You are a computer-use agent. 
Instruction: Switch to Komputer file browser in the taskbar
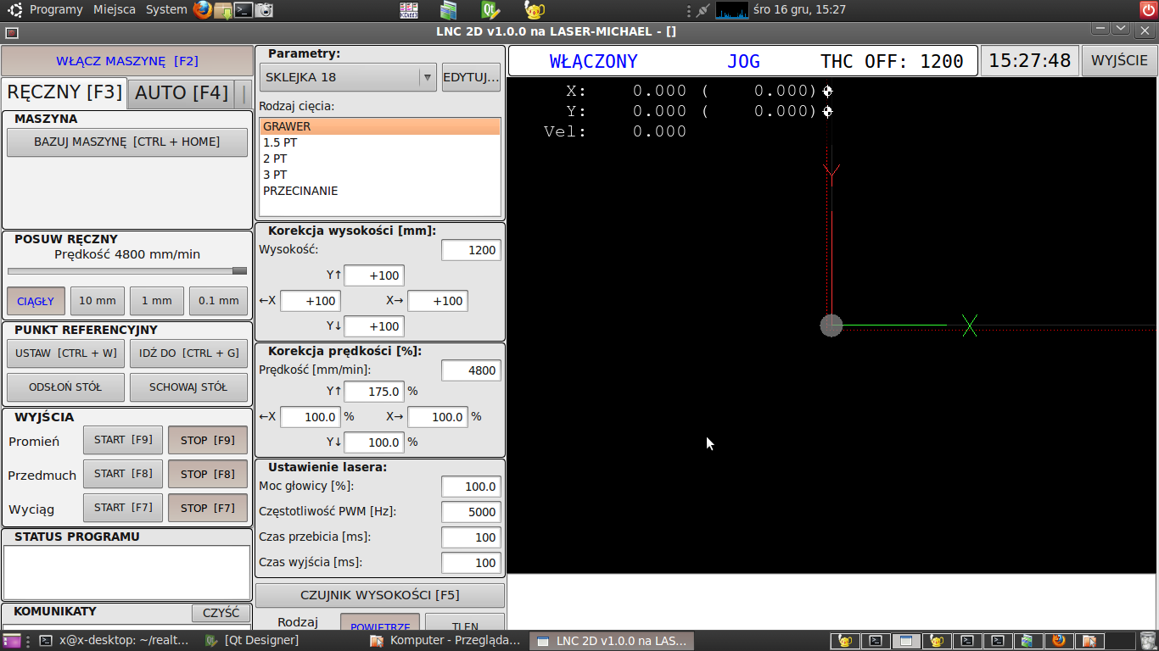447,641
